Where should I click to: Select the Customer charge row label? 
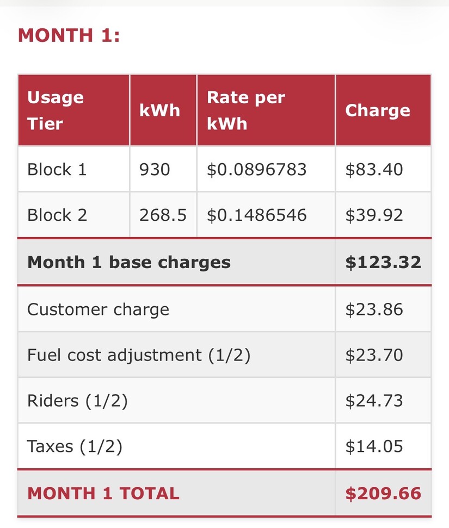pos(98,309)
